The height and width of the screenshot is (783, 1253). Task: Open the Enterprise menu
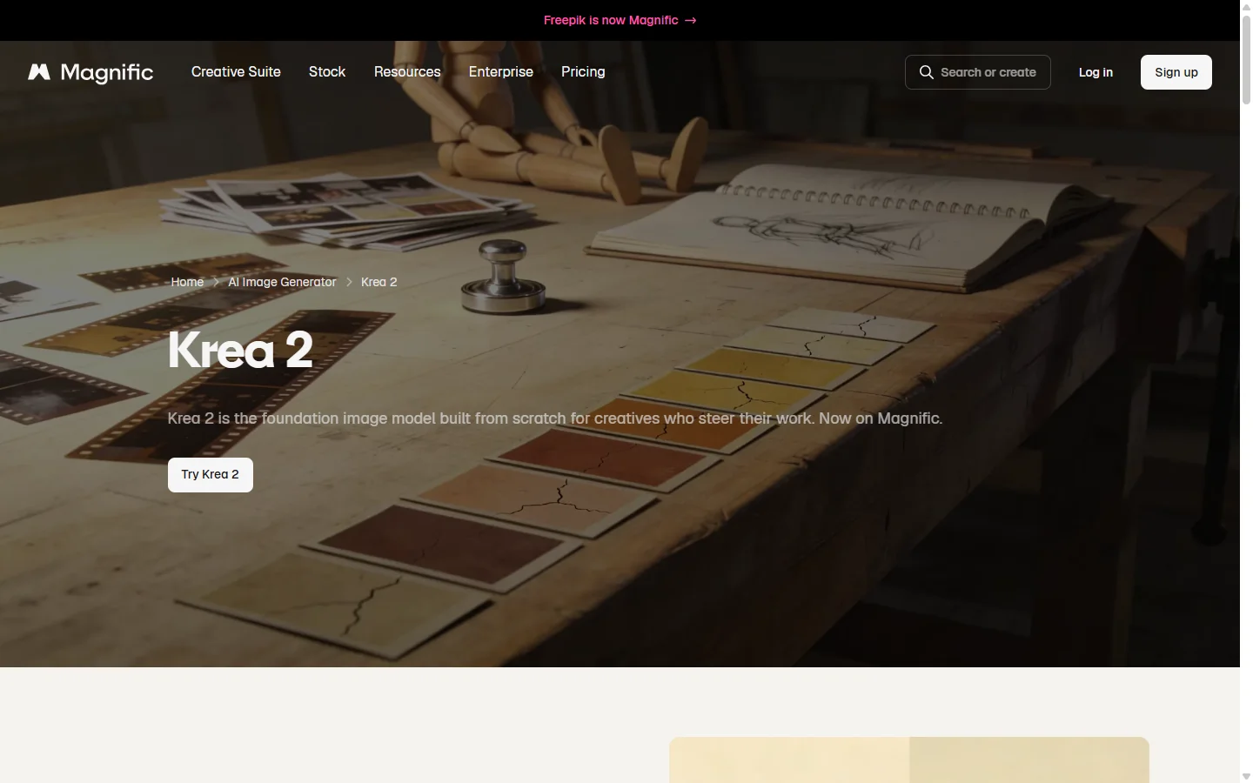(x=501, y=72)
